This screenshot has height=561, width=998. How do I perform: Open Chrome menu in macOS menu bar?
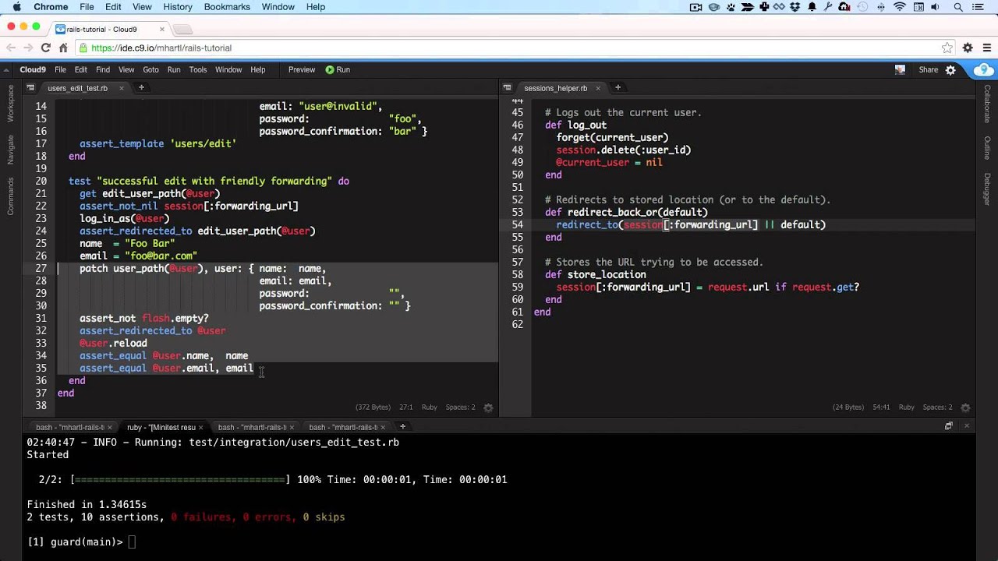51,7
